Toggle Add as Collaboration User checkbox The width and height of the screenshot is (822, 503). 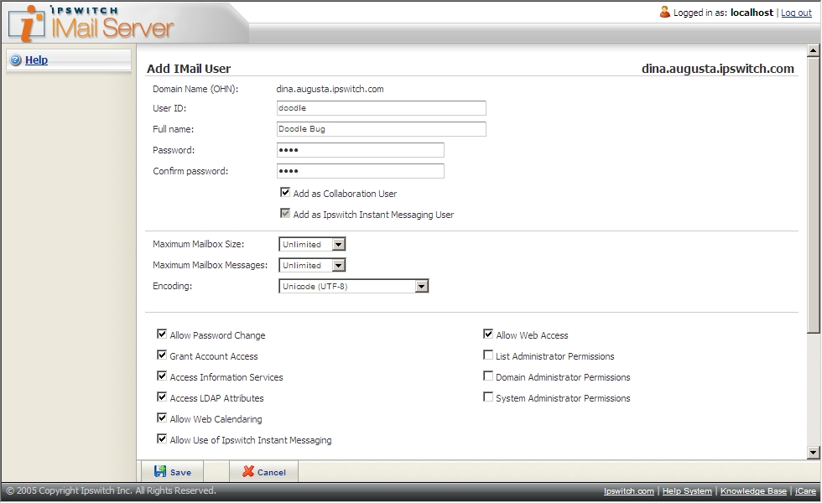pyautogui.click(x=285, y=192)
